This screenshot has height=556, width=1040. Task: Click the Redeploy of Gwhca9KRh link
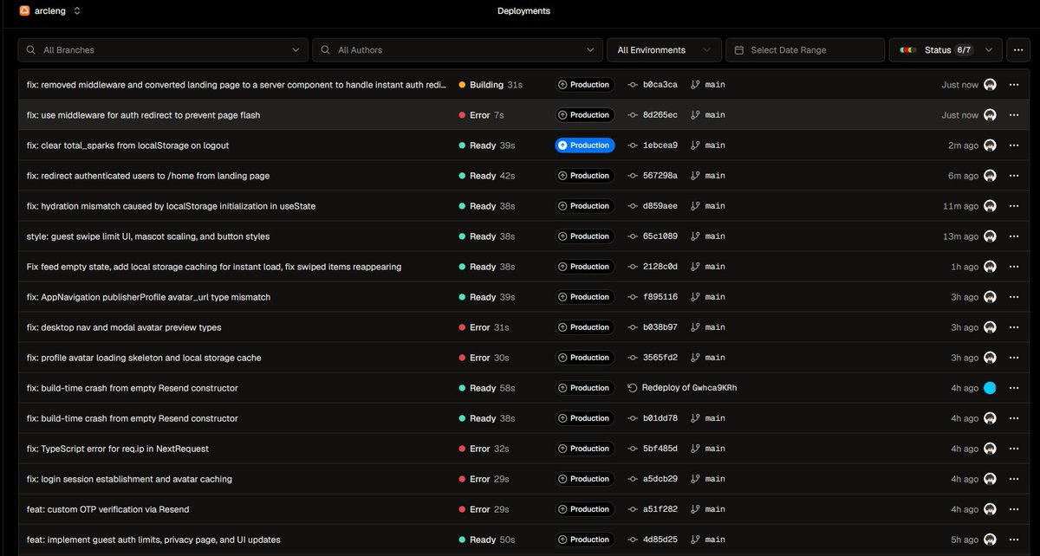pos(689,388)
